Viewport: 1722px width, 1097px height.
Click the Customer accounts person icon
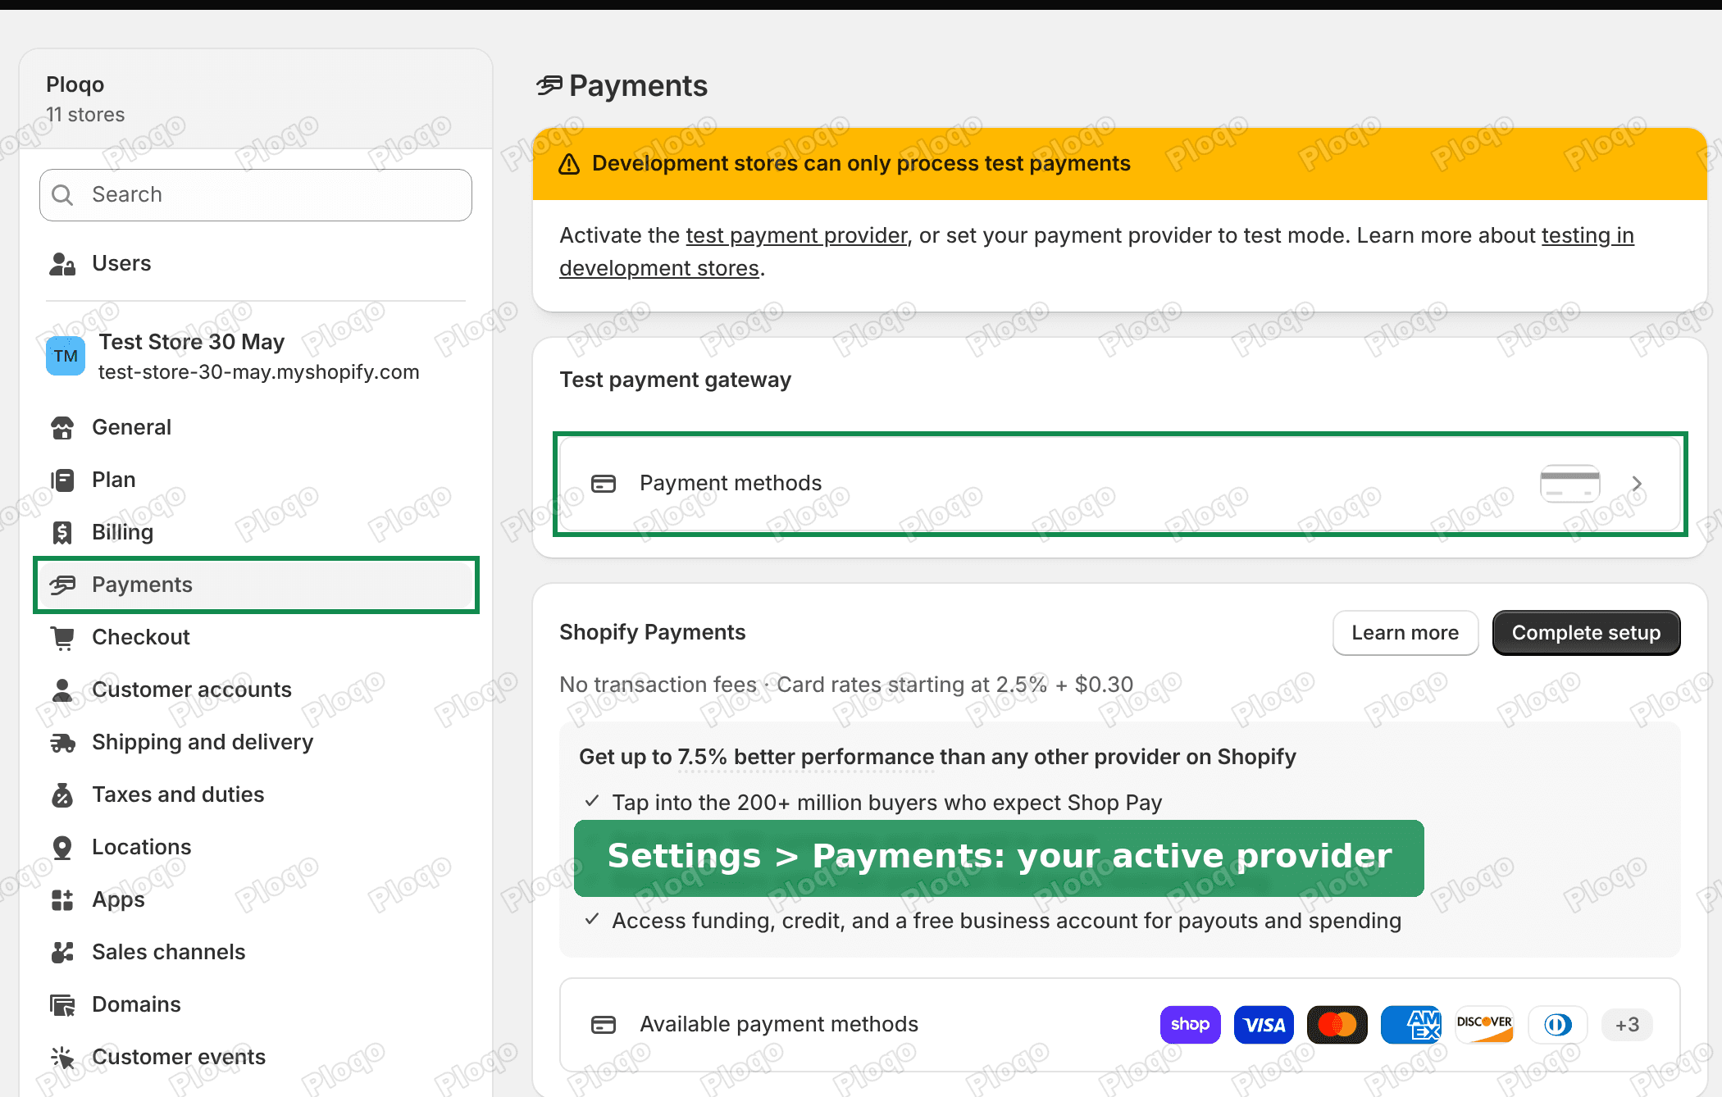click(62, 690)
